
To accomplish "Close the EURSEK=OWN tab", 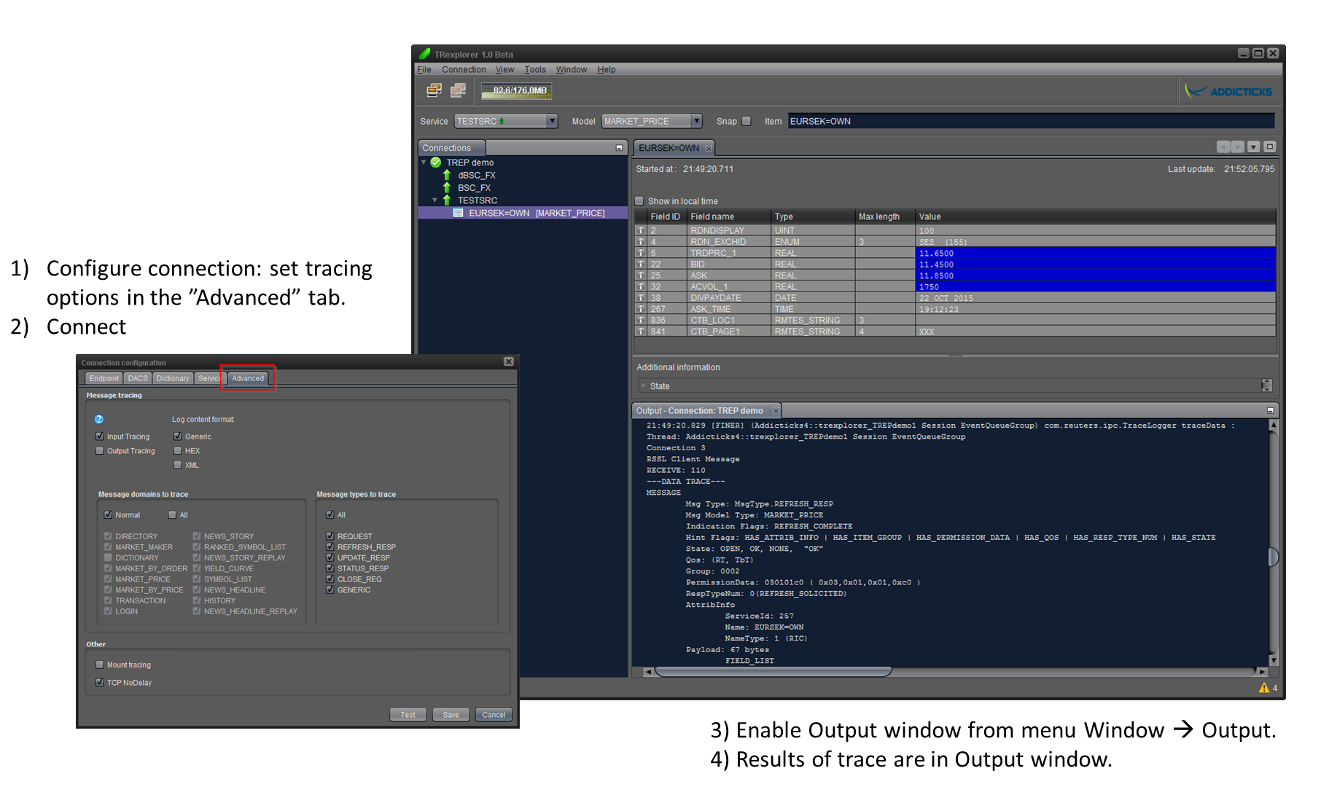I will [x=708, y=148].
